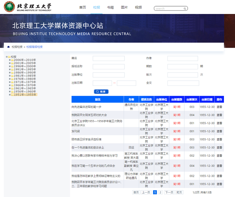Switch to the 图片 navigation tab

click(x=124, y=7)
